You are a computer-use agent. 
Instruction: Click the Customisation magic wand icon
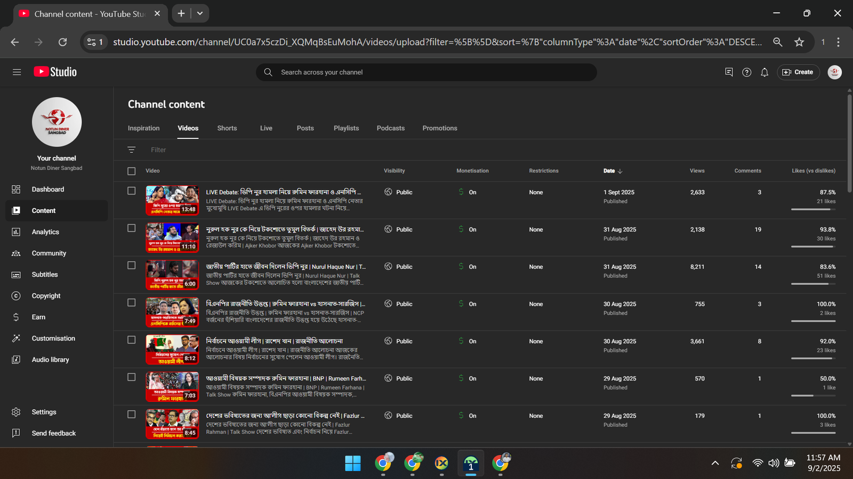16,338
